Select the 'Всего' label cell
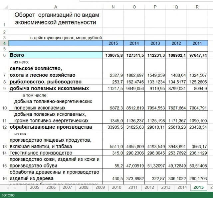This screenshot has height=198, width=213. [x=56, y=55]
